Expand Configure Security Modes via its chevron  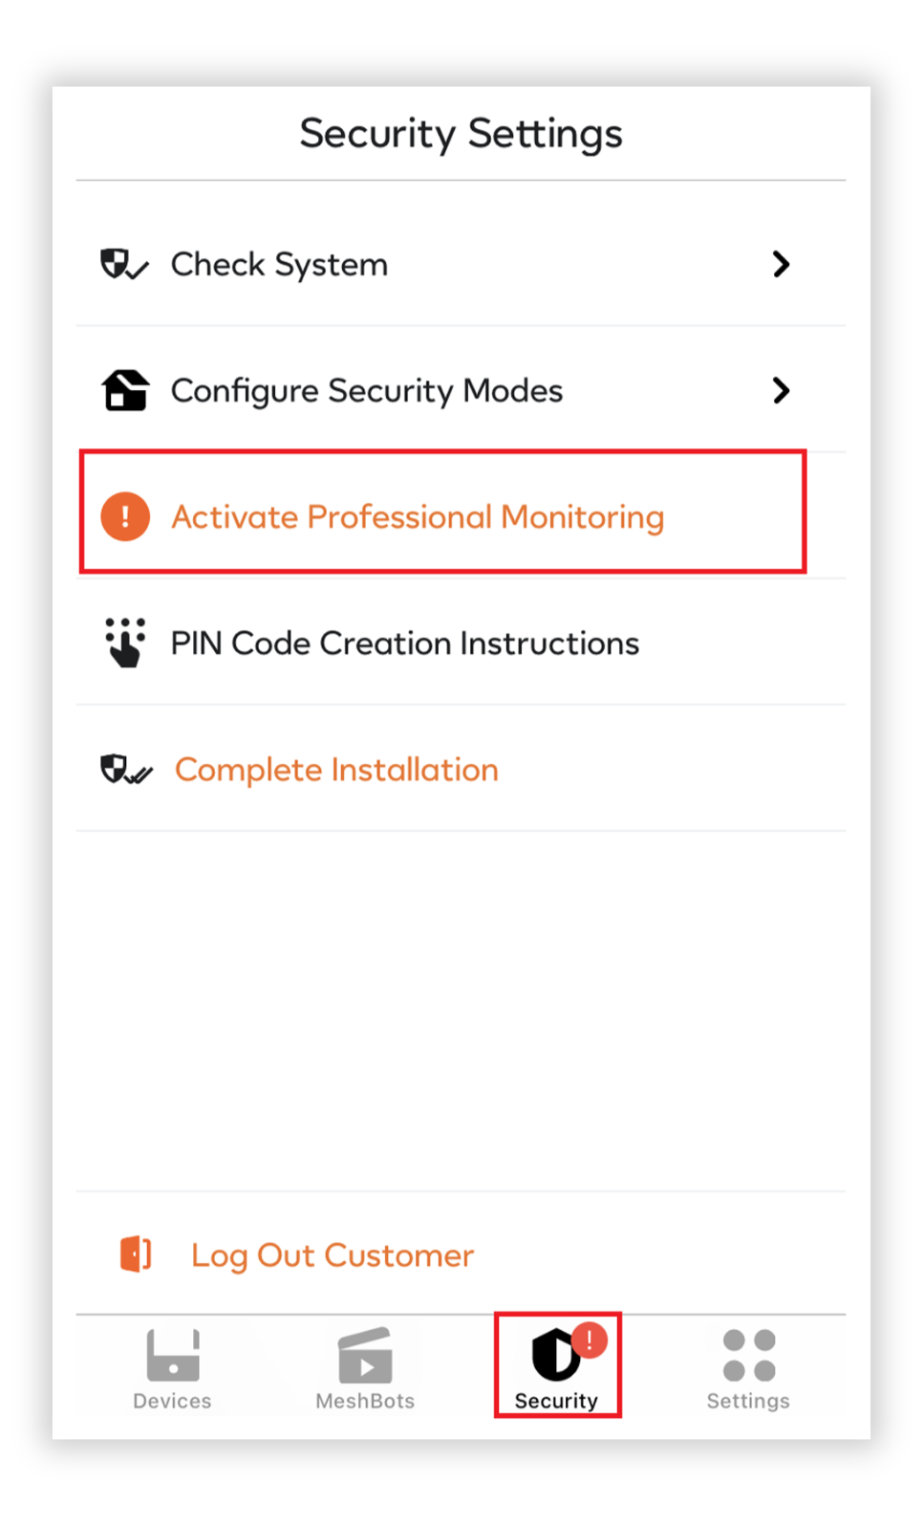point(782,390)
